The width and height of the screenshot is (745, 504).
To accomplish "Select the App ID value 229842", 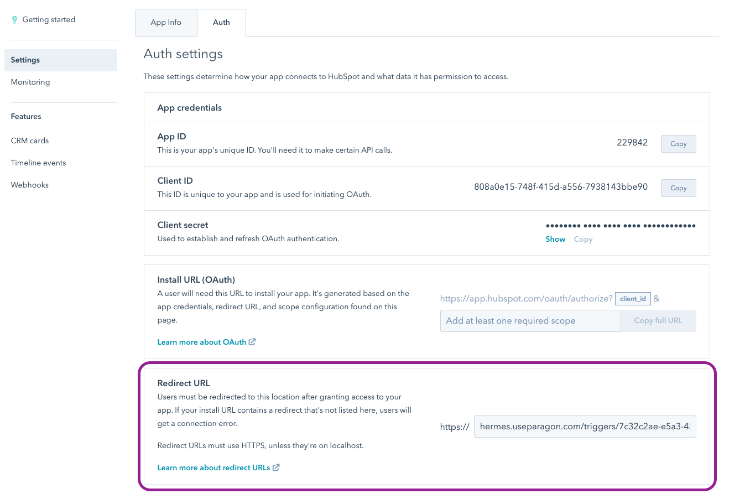I will click(x=632, y=143).
